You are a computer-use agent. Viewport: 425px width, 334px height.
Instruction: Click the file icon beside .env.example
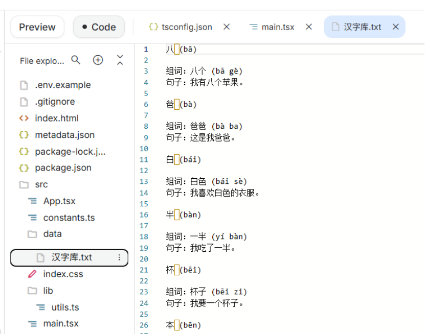click(x=24, y=85)
